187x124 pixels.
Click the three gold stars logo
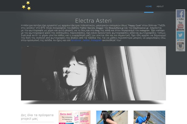point(26,6)
